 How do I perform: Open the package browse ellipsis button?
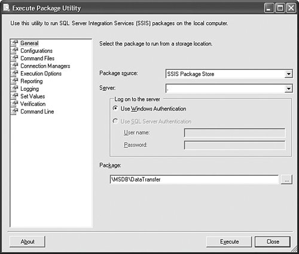(x=286, y=179)
